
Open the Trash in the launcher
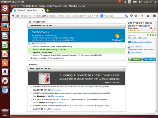pyautogui.click(x=5, y=113)
